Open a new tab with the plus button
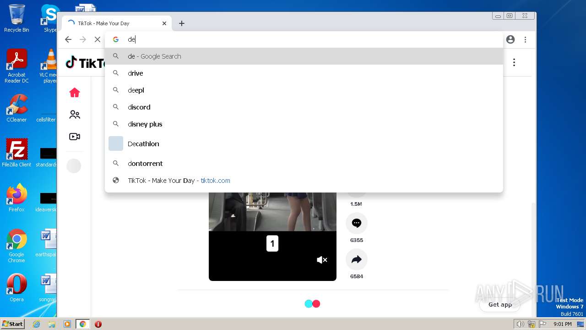 [x=182, y=23]
